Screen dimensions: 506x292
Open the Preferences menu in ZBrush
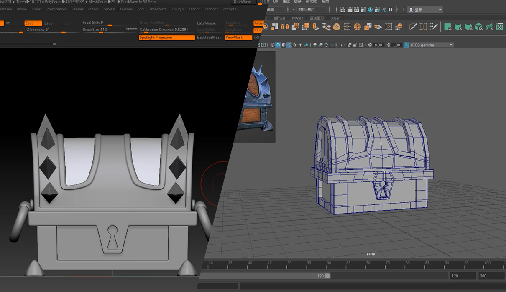pyautogui.click(x=56, y=9)
